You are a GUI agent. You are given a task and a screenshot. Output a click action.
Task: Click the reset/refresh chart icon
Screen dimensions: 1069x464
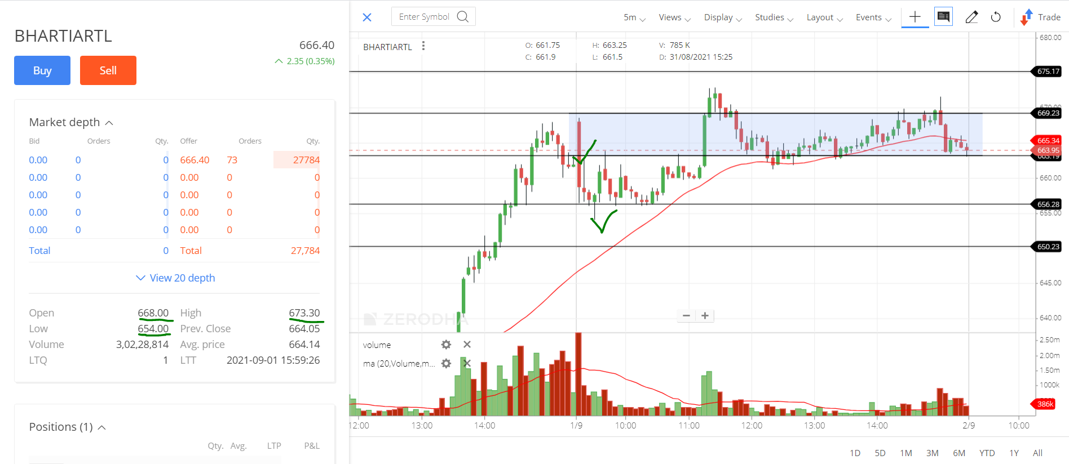(996, 17)
